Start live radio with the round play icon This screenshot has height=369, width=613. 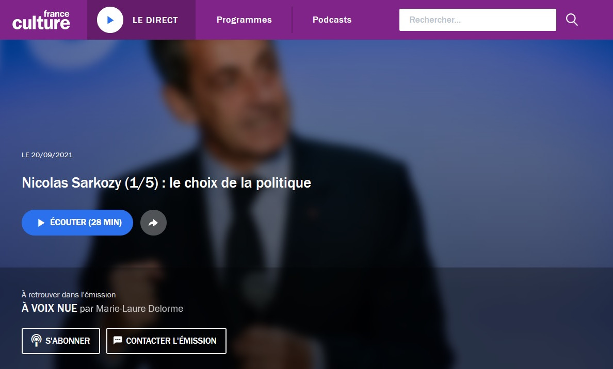[x=110, y=20]
